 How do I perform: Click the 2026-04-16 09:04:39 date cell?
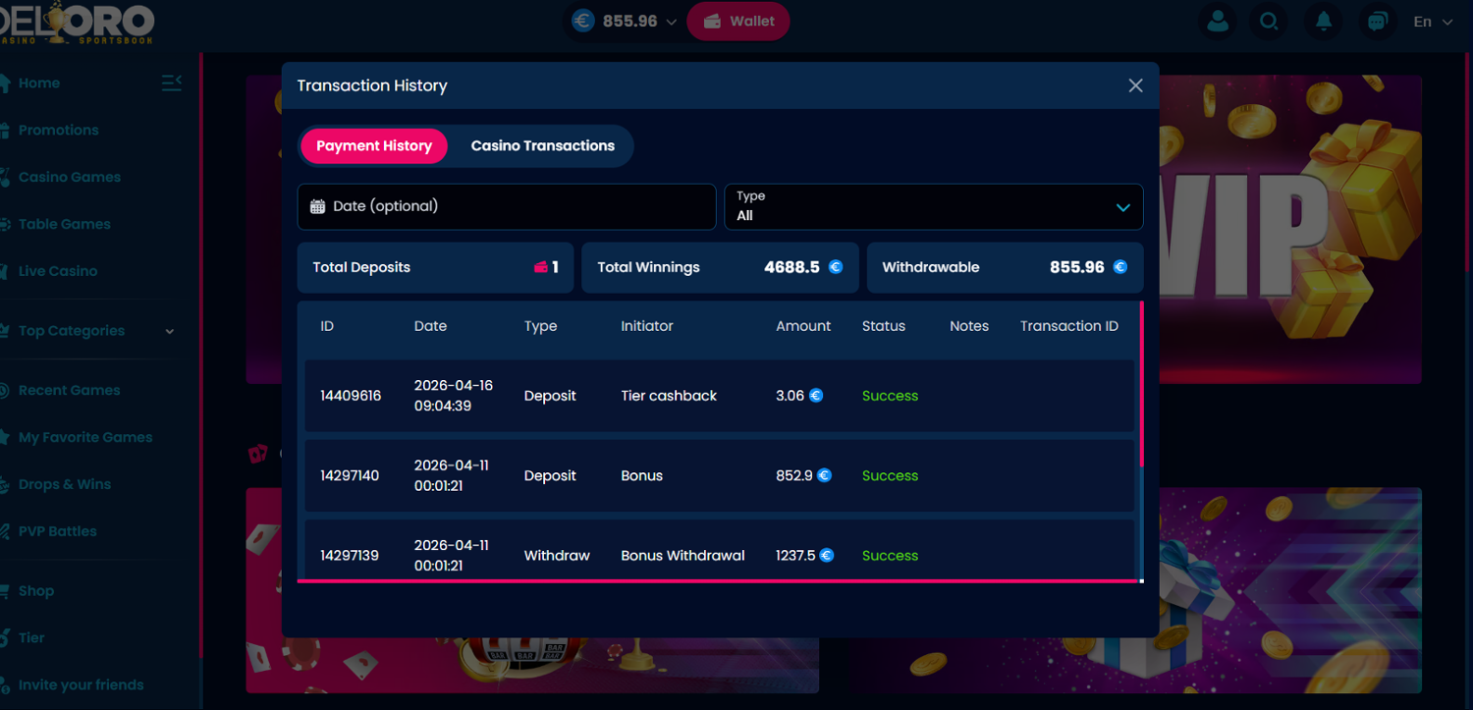click(454, 396)
